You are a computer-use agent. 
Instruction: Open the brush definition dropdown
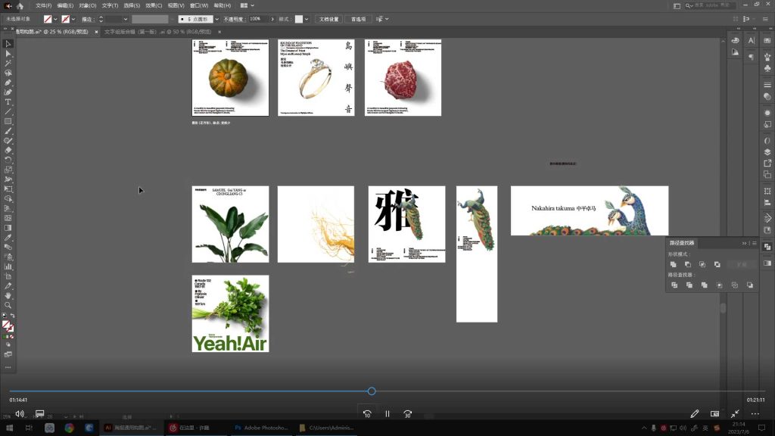(x=216, y=18)
